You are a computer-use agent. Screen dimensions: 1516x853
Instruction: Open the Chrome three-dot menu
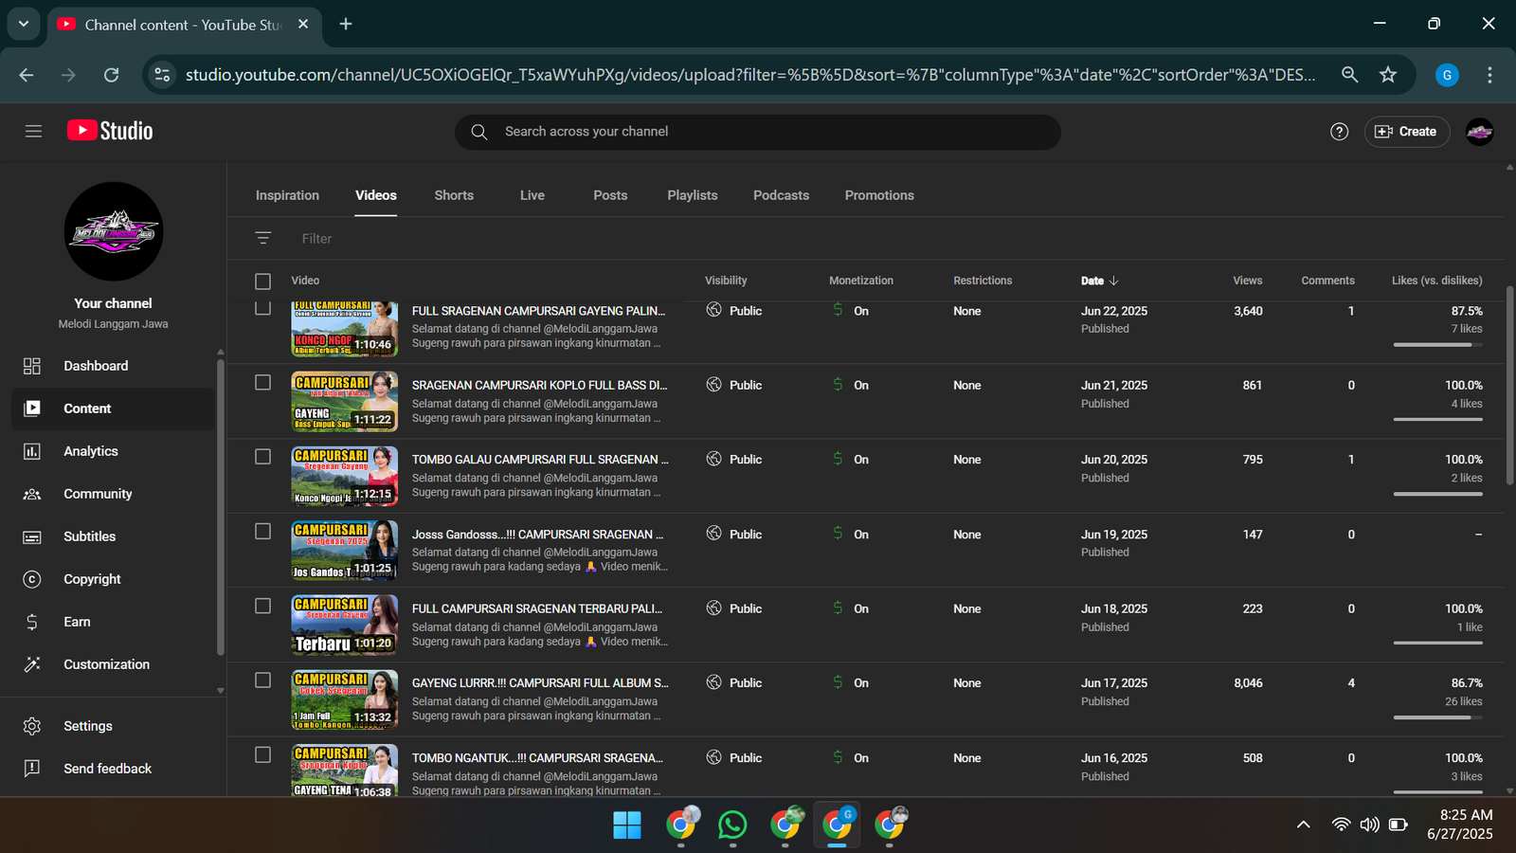[x=1489, y=75]
